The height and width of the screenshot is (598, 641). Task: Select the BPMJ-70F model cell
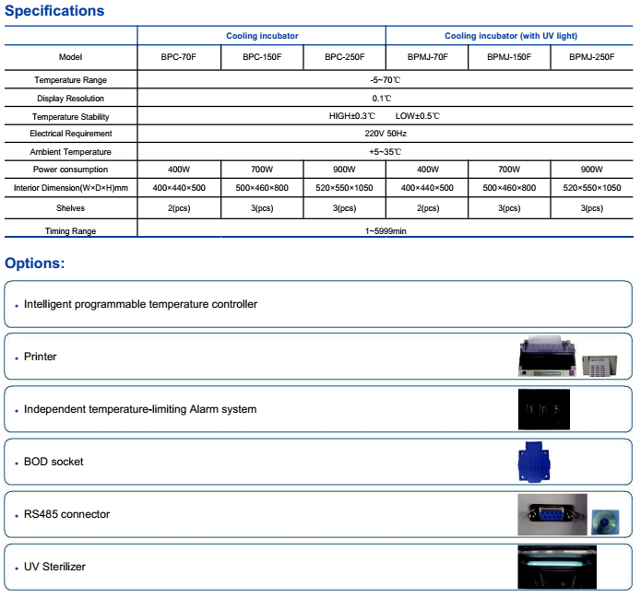(427, 57)
